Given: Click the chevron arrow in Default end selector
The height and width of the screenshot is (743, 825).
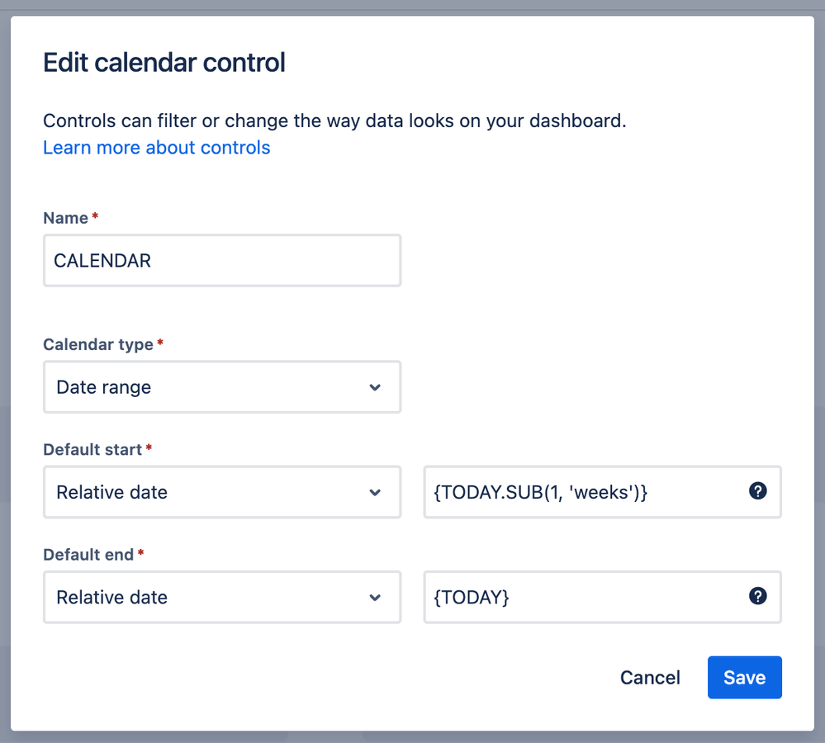Looking at the screenshot, I should pos(375,597).
